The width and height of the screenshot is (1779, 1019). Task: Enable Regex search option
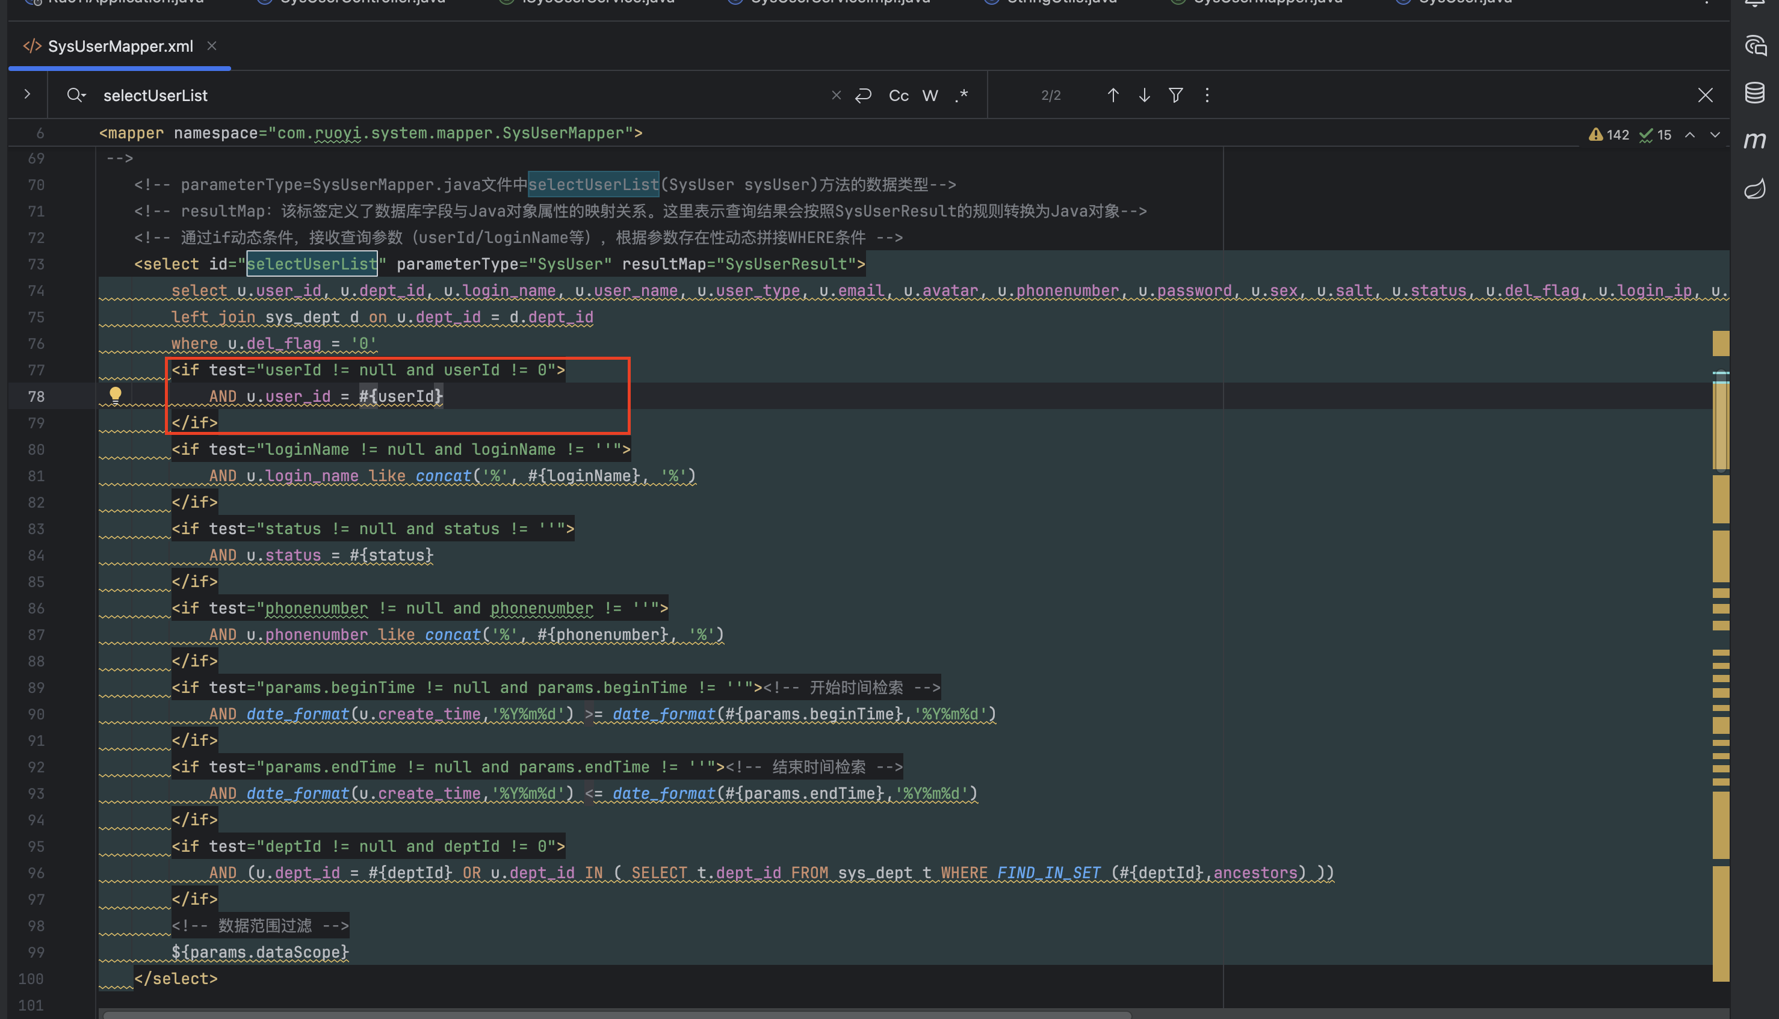[x=962, y=95]
